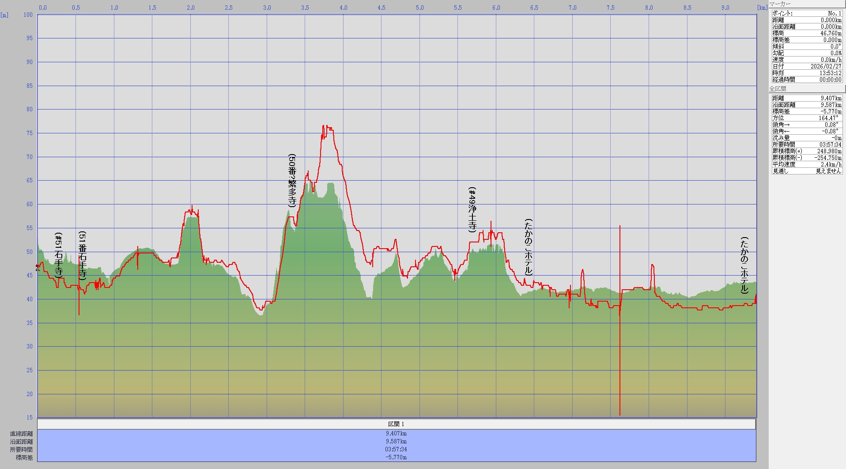The image size is (846, 469).
Task: Click the tall red spike near 7.6 km
Action: pyautogui.click(x=619, y=353)
